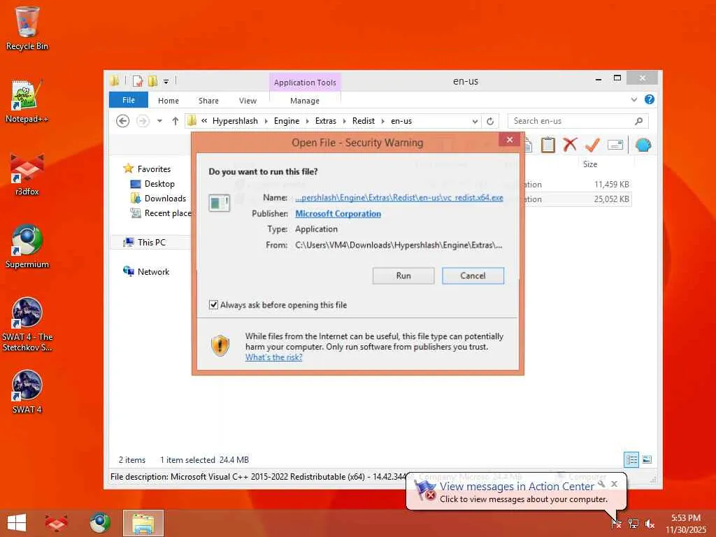This screenshot has height=537, width=716.
Task: Click the search magnifier icon
Action: [638, 121]
